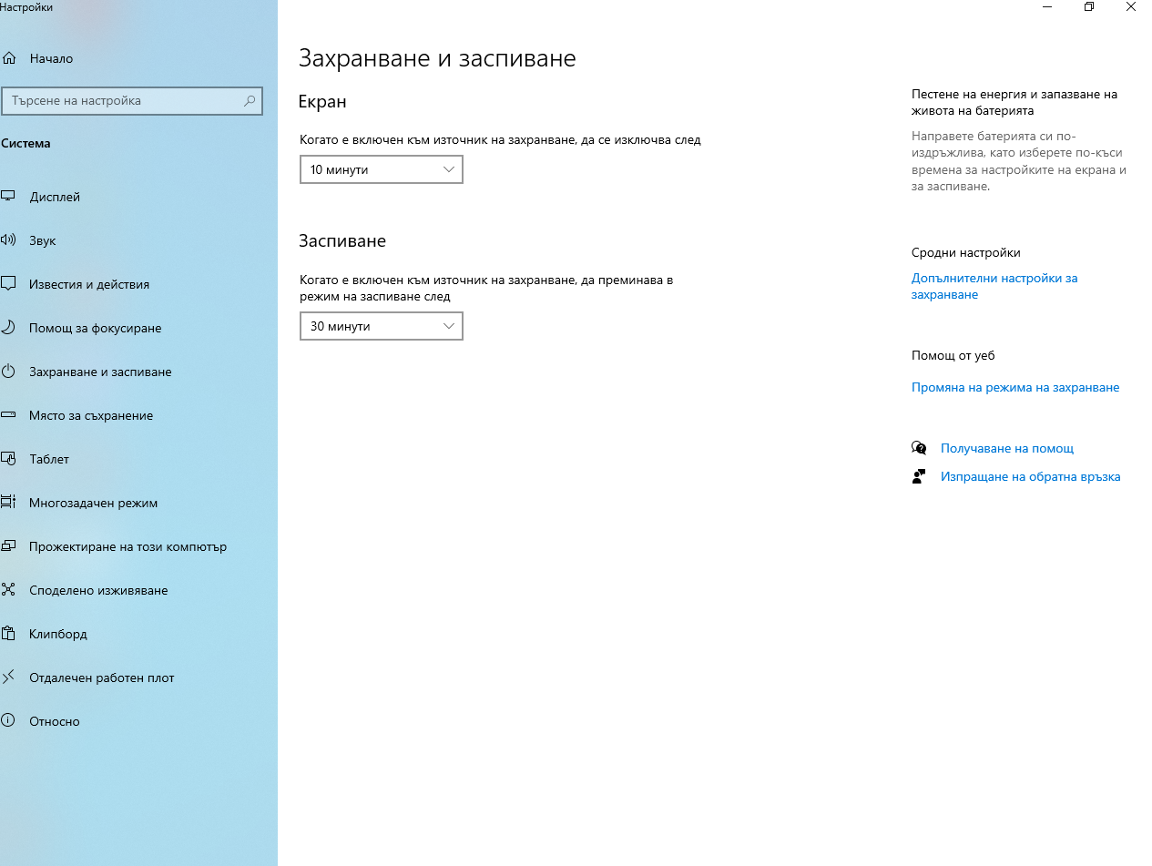Click Промяна на режима на захранване link
The image size is (1152, 866).
click(1014, 387)
